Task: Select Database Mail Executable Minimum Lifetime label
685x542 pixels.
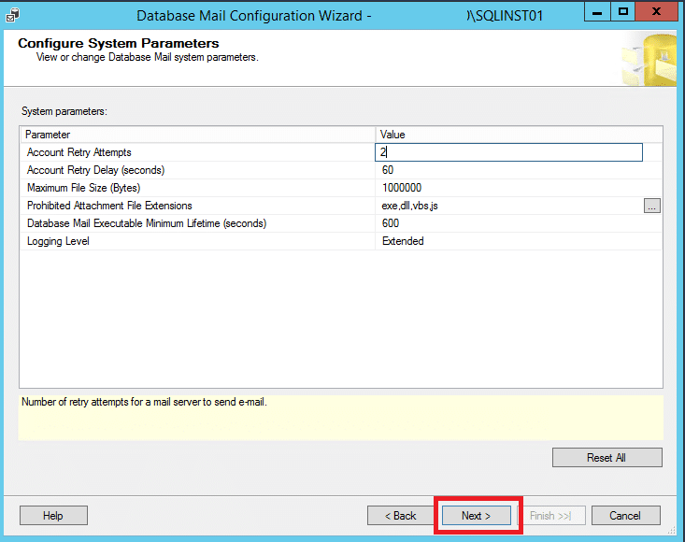Action: [x=147, y=223]
